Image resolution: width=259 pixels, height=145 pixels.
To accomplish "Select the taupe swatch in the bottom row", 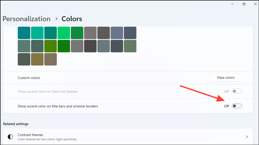I will pos(51,59).
